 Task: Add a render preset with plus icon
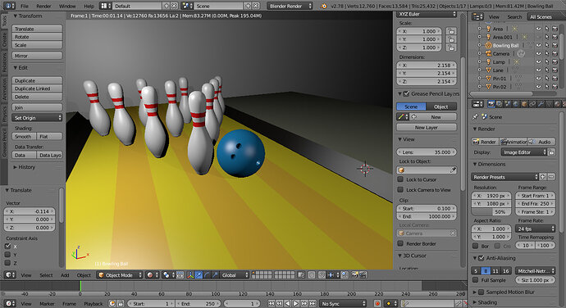pyautogui.click(x=542, y=177)
